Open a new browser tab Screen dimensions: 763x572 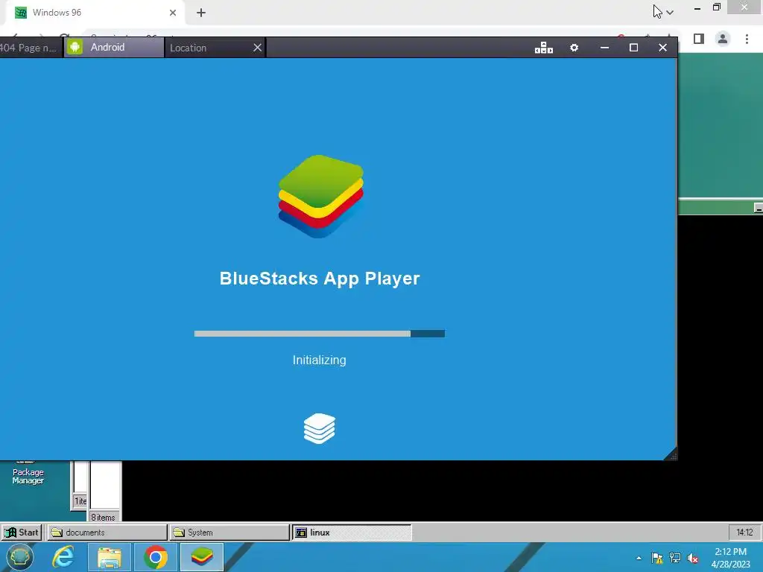point(201,13)
